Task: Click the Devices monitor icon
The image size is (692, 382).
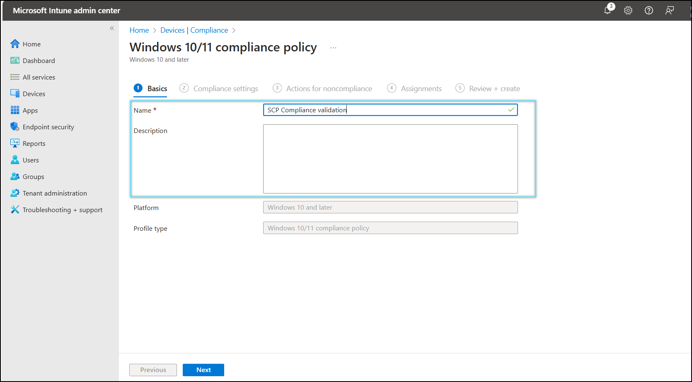Action: 15,94
